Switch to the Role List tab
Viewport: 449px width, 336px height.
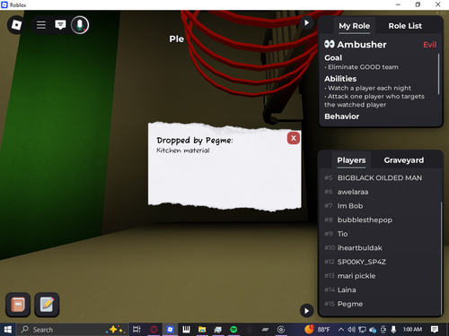(405, 26)
